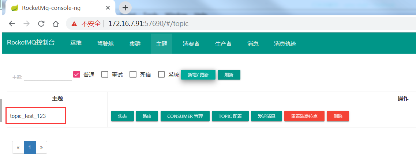Open the 消息轨迹 message trace menu
This screenshot has height=165, width=416.
coord(285,44)
